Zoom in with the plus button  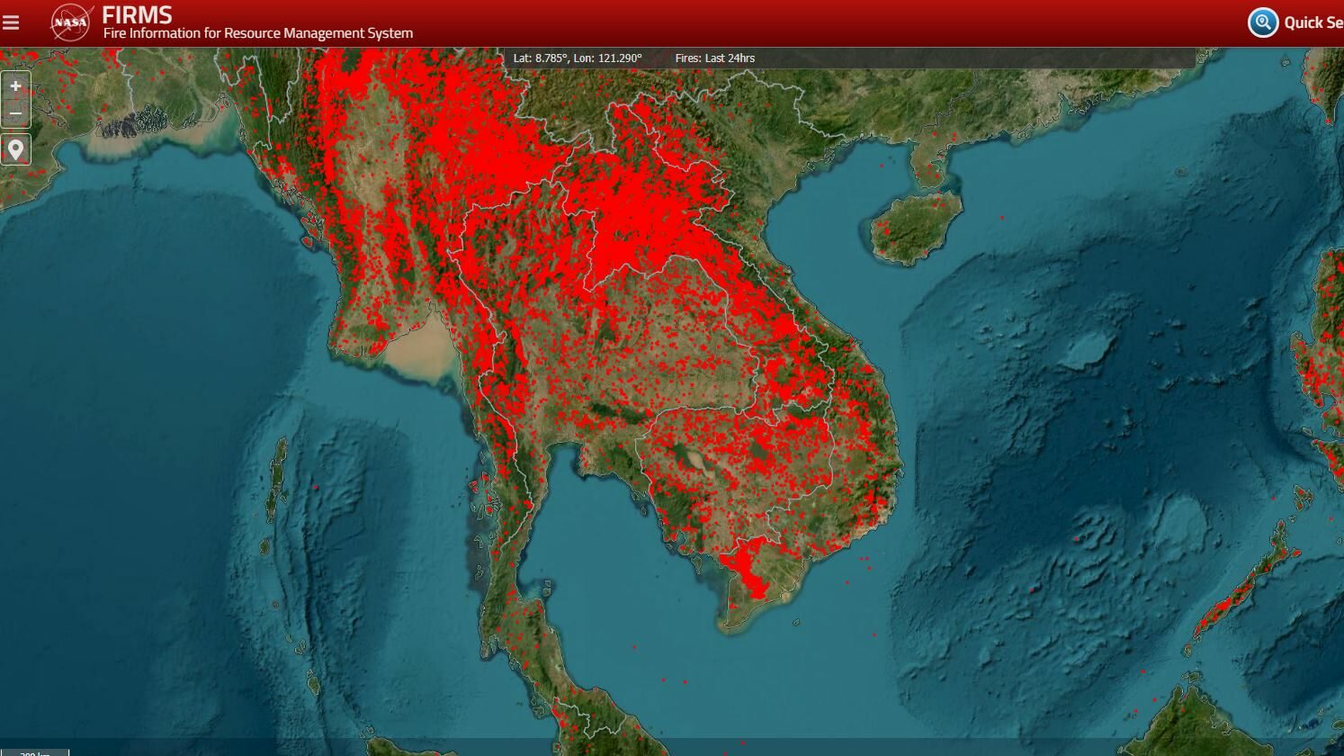[15, 86]
